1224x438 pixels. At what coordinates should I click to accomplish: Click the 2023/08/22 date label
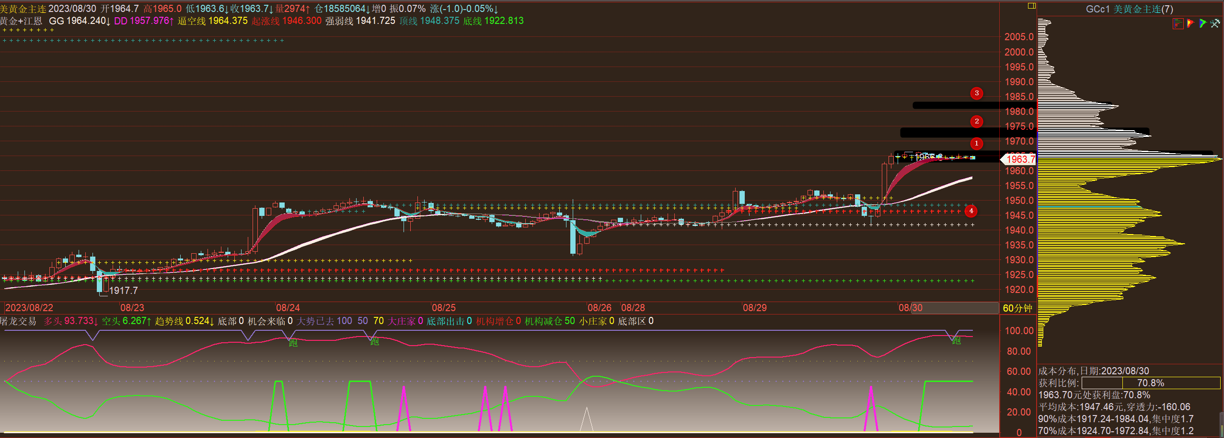29,308
